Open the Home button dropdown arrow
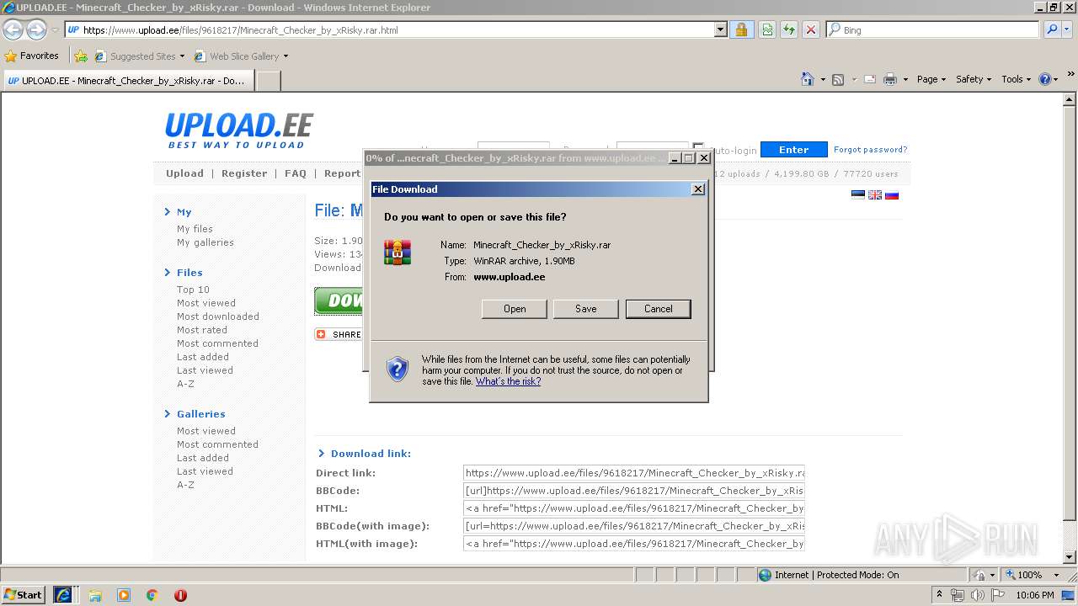1078x606 pixels. coord(822,79)
